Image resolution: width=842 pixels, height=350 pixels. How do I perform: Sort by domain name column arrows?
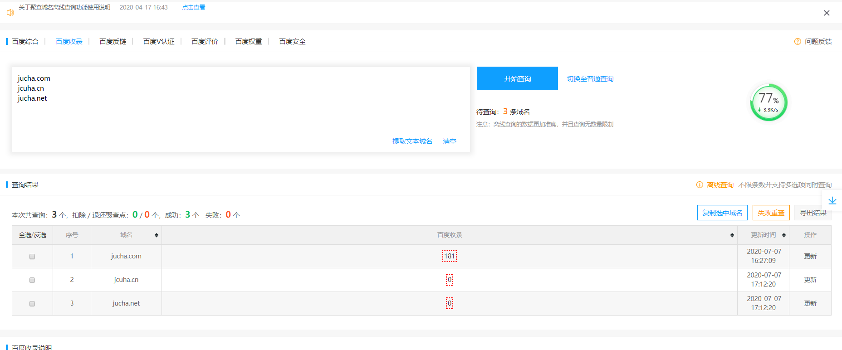[157, 235]
